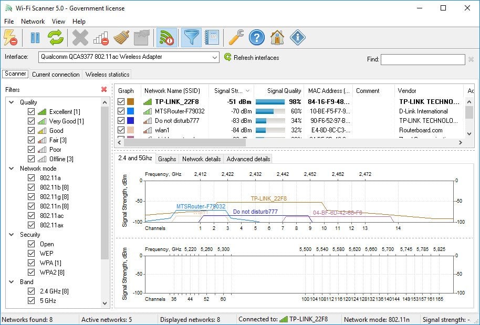Toggle the 802.11ac network mode checkbox
The width and height of the screenshot is (480, 325).
click(31, 216)
